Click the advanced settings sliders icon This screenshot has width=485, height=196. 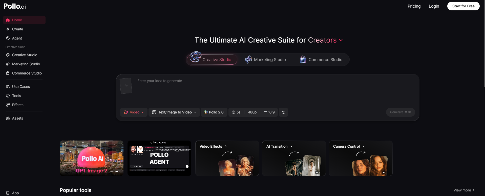pos(283,112)
